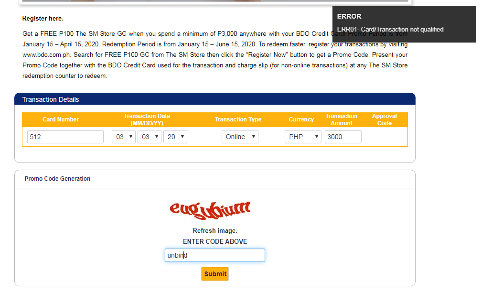Open the transaction year dropdown
The image size is (481, 293).
point(175,137)
